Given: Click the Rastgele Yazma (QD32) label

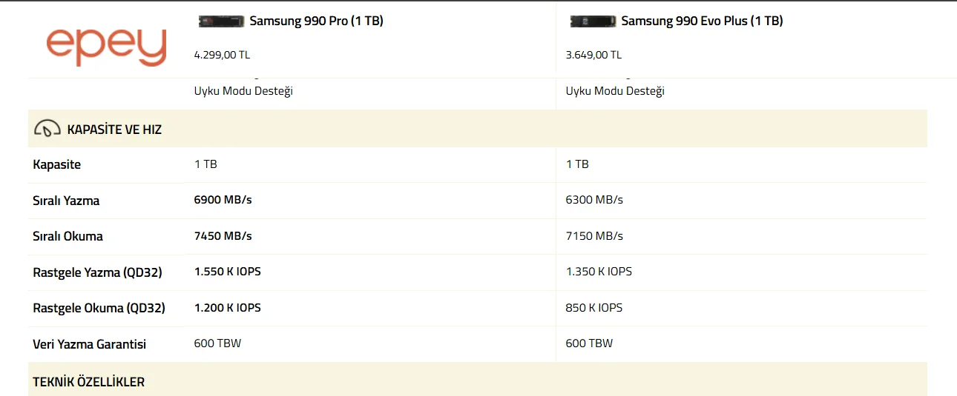Looking at the screenshot, I should [97, 272].
